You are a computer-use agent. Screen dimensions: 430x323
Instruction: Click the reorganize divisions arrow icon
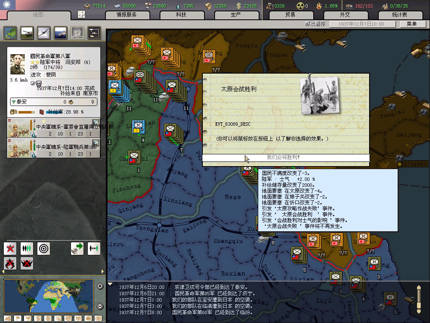77,248
